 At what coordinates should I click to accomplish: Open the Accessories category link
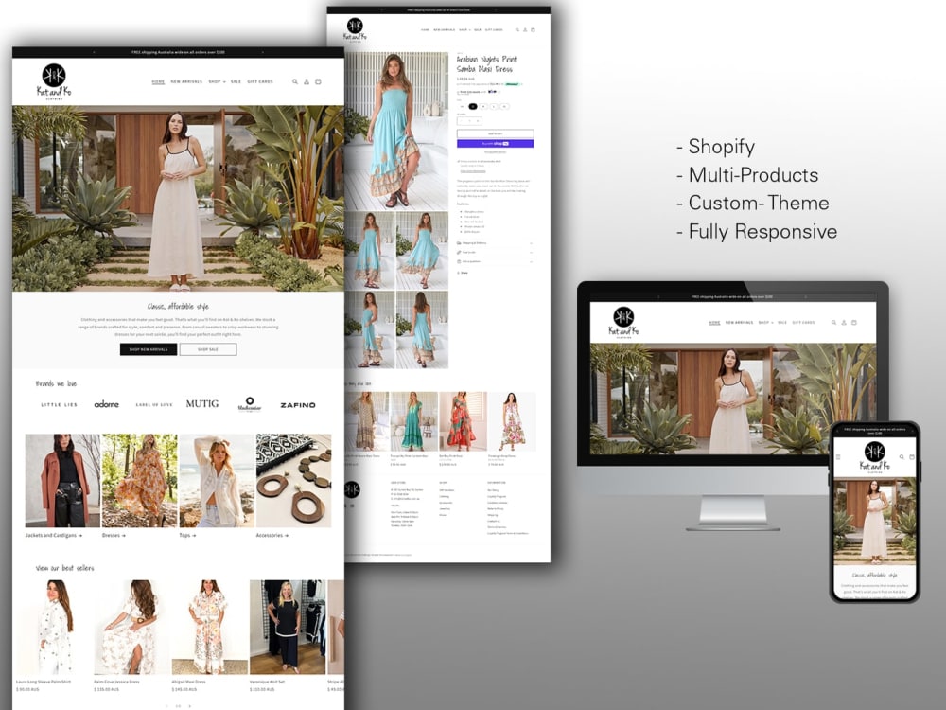[x=272, y=535]
